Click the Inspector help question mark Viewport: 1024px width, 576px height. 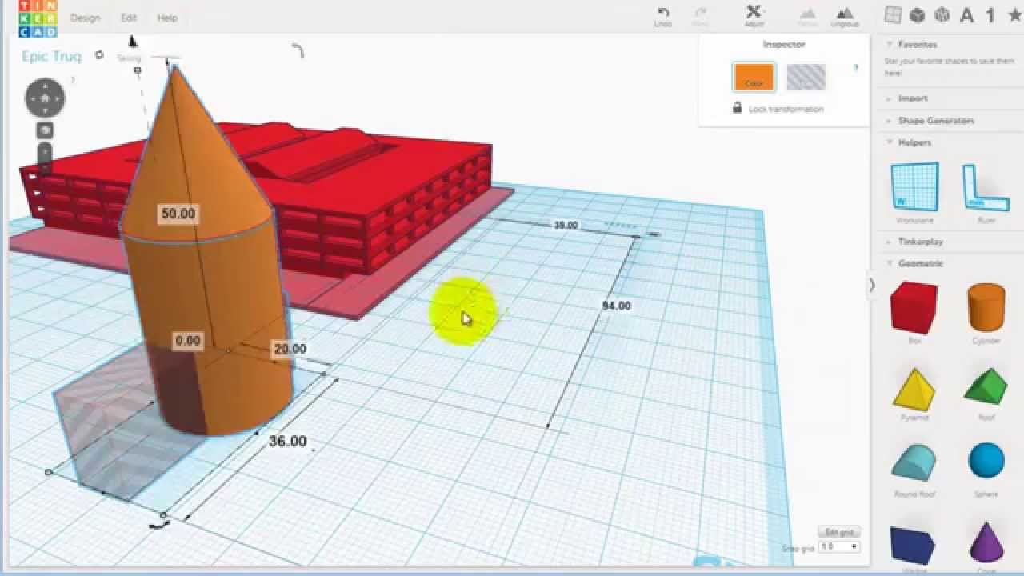click(855, 69)
